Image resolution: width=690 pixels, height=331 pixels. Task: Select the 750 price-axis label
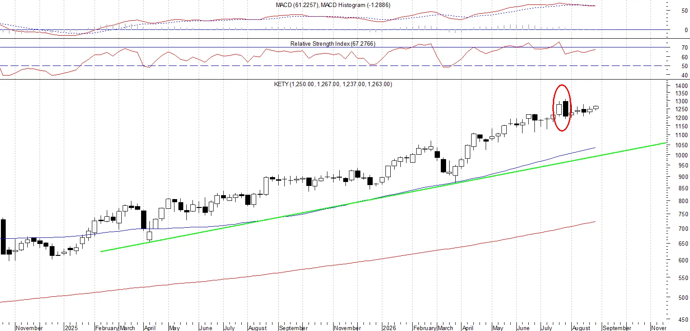click(683, 215)
